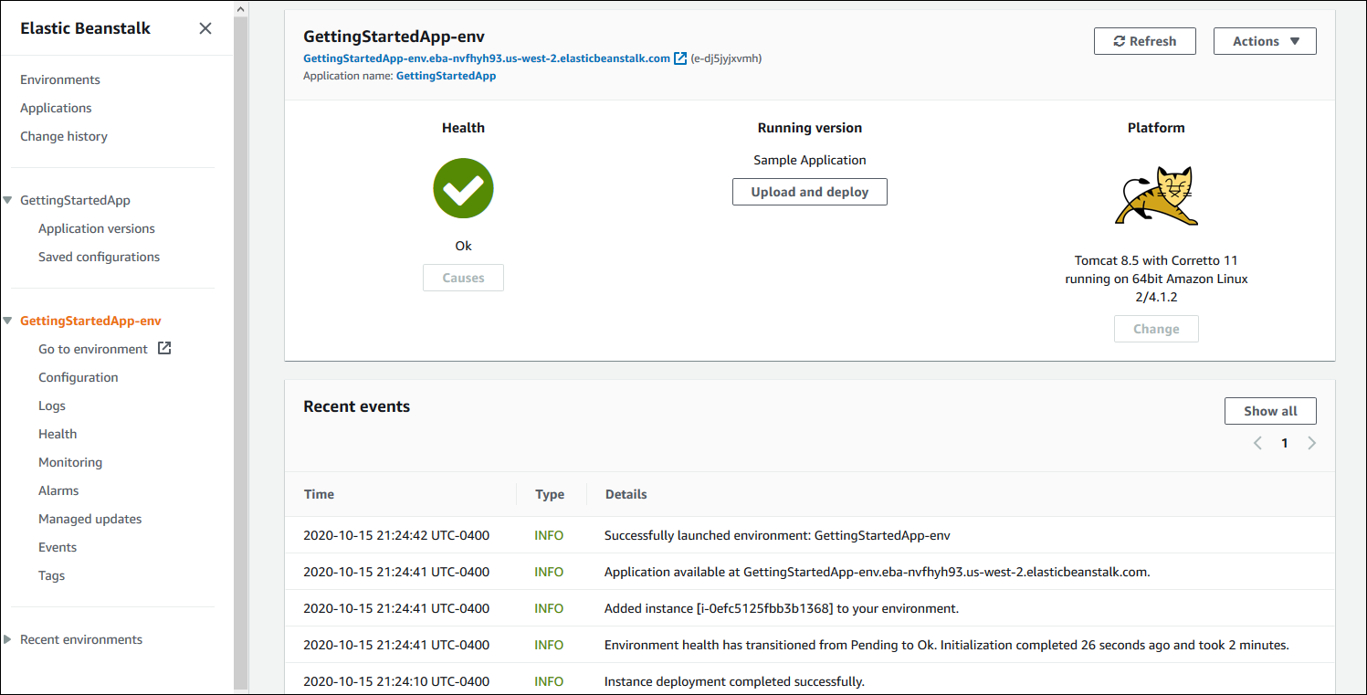Screen dimensions: 1367x695
Task: Open Applications in the sidebar
Action: pos(56,108)
